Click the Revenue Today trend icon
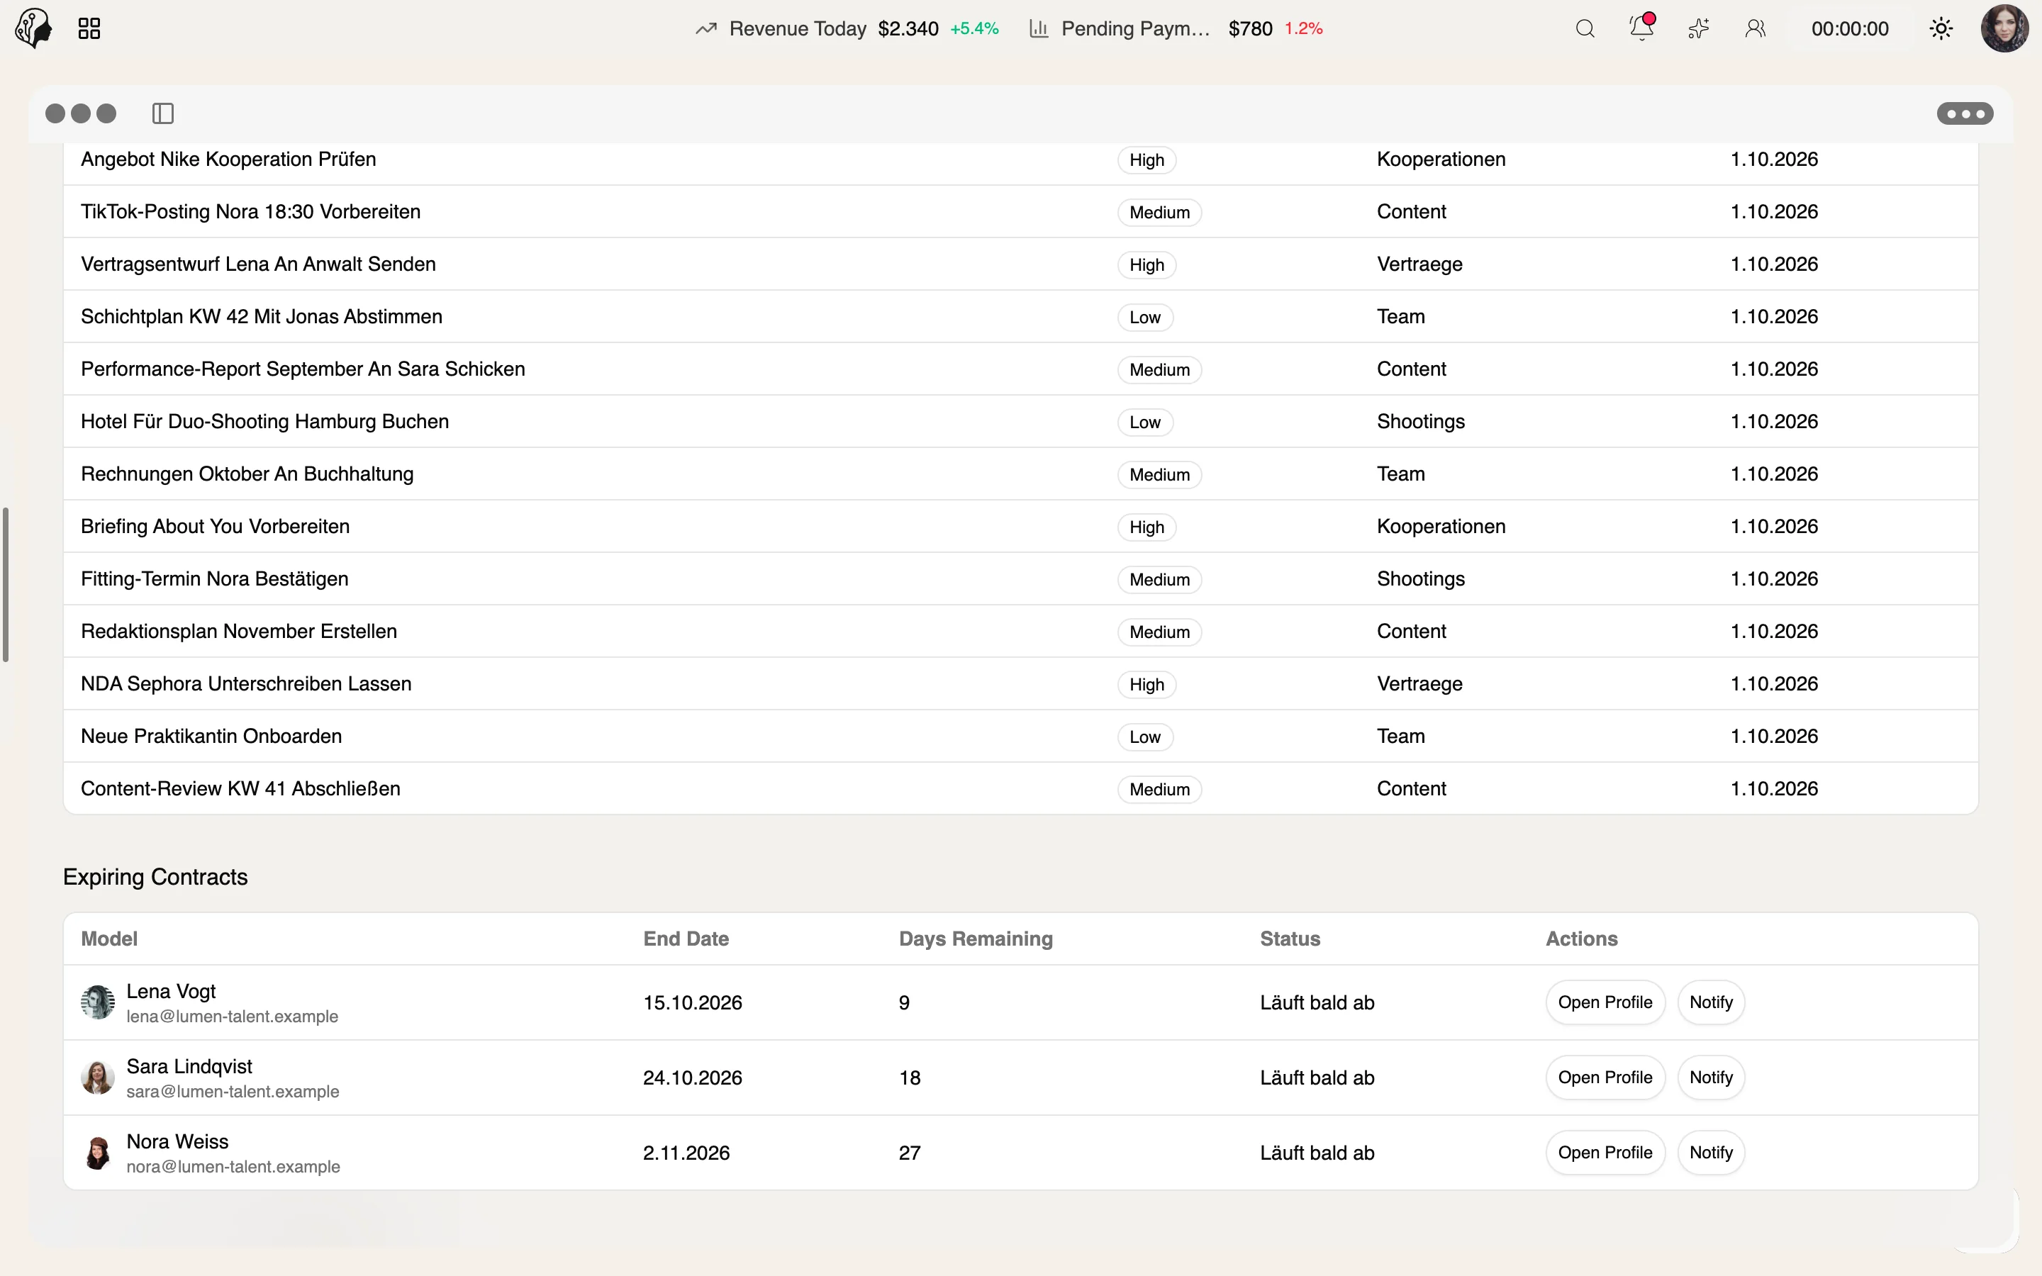 tap(706, 28)
